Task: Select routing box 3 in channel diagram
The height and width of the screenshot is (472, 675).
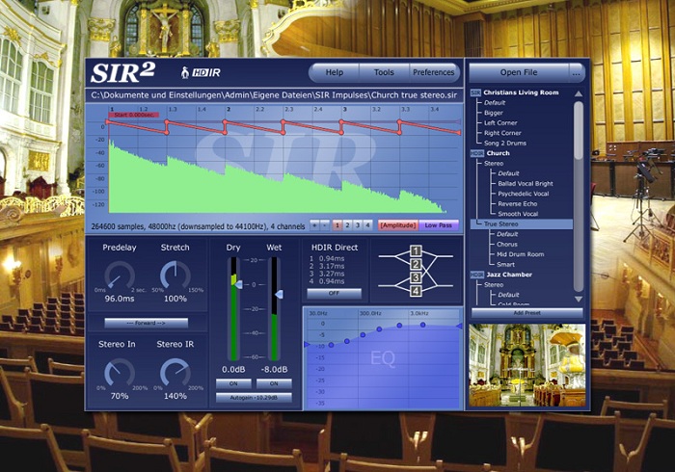Action: (416, 277)
